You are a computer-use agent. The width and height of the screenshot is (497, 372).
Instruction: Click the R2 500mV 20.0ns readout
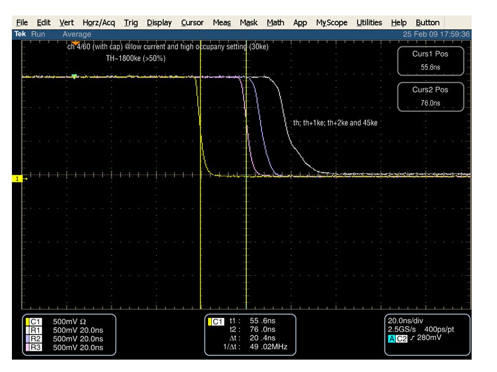78,339
